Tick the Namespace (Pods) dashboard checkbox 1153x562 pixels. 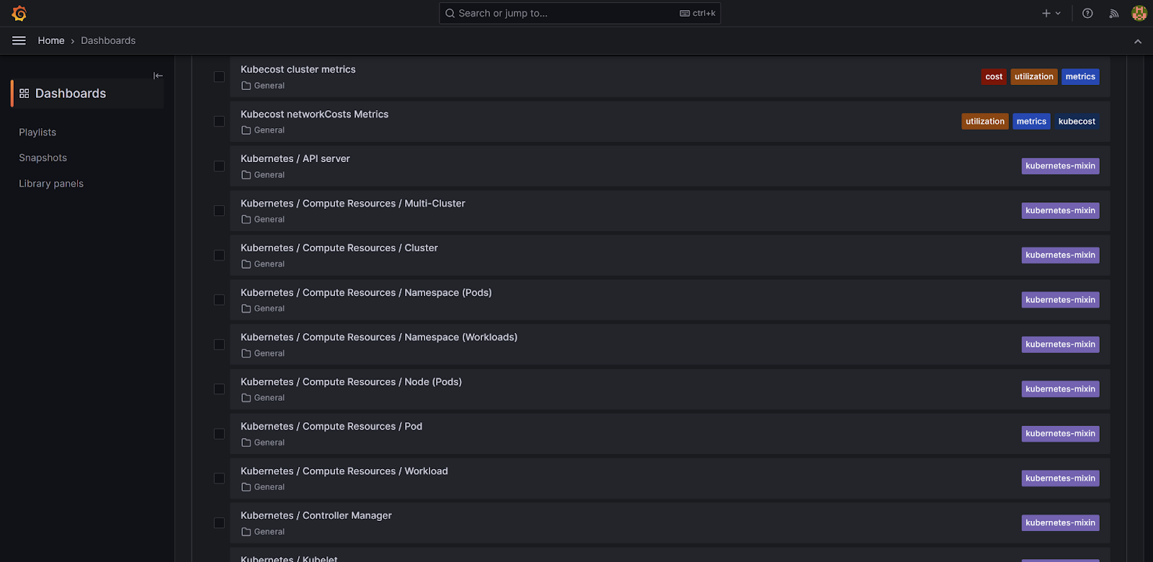click(219, 300)
